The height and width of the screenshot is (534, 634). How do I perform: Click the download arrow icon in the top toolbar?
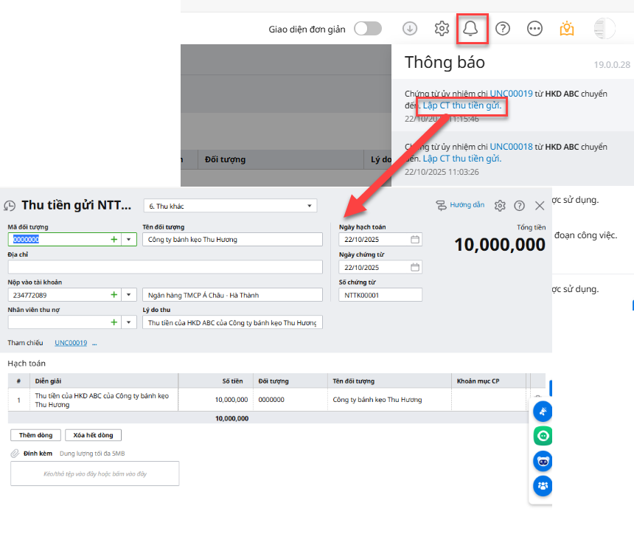[x=410, y=29]
